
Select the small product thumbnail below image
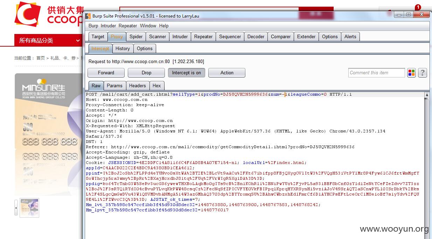(x=29, y=208)
